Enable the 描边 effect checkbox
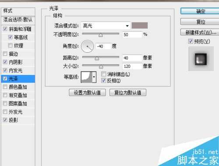 click(5, 54)
